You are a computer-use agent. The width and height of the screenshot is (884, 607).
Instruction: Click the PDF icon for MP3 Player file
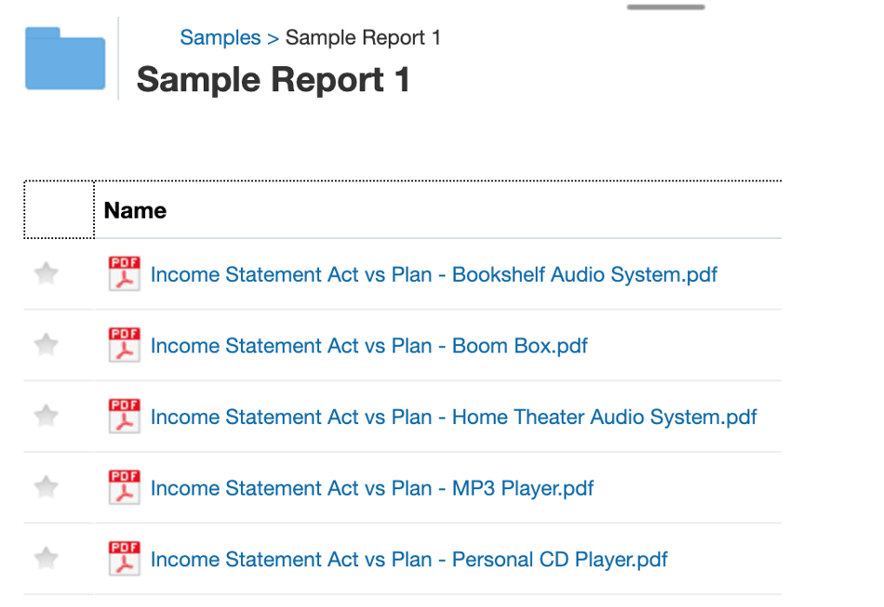[x=124, y=488]
